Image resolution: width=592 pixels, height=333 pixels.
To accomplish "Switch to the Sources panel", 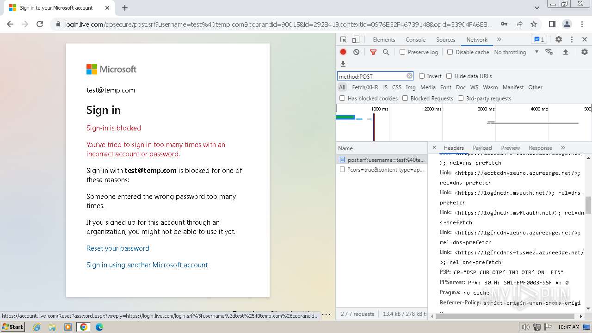I will pos(446,40).
